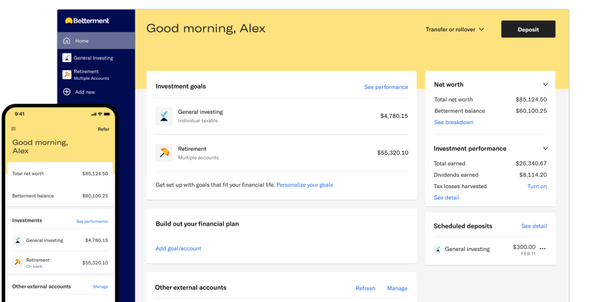Select Retirement Multiple Accounts in the sidebar
This screenshot has height=302, width=601.
tap(92, 74)
